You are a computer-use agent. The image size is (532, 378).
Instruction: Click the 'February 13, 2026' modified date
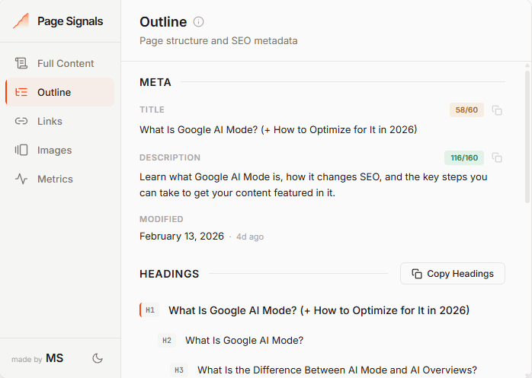pos(182,236)
